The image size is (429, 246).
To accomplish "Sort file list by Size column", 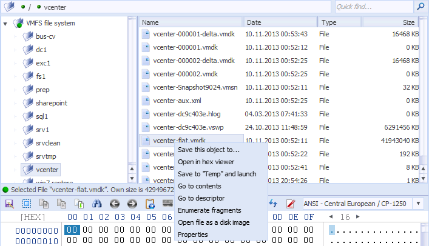I will pyautogui.click(x=390, y=22).
